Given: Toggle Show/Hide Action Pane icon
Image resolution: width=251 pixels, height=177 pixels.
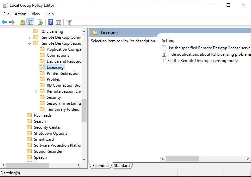Looking at the screenshot, I should (x=58, y=22).
